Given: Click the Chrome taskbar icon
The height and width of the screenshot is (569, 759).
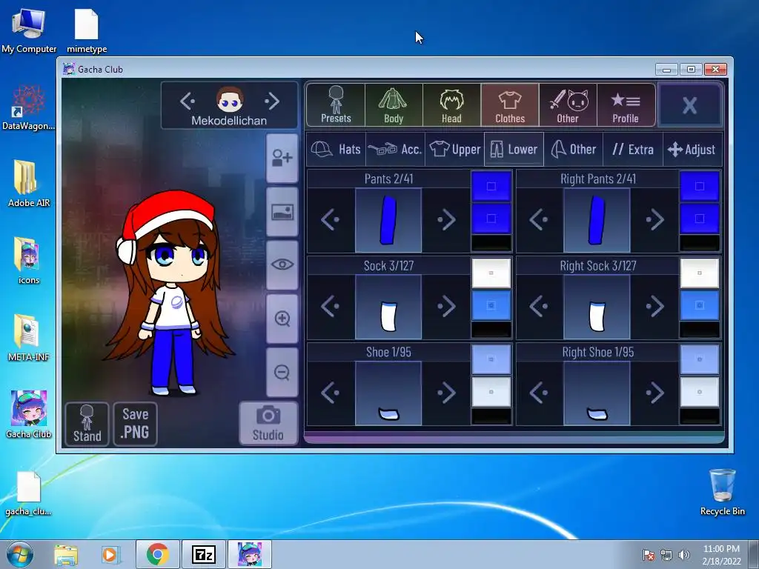Looking at the screenshot, I should [x=157, y=554].
